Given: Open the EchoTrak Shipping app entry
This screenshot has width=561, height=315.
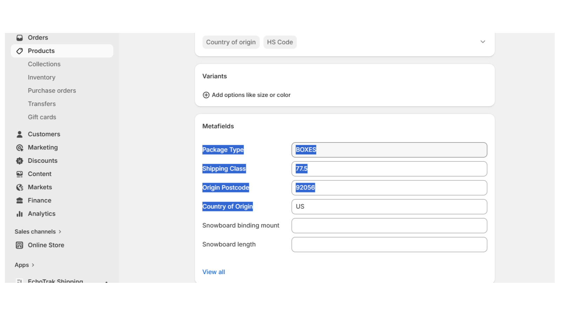Looking at the screenshot, I should point(55,281).
